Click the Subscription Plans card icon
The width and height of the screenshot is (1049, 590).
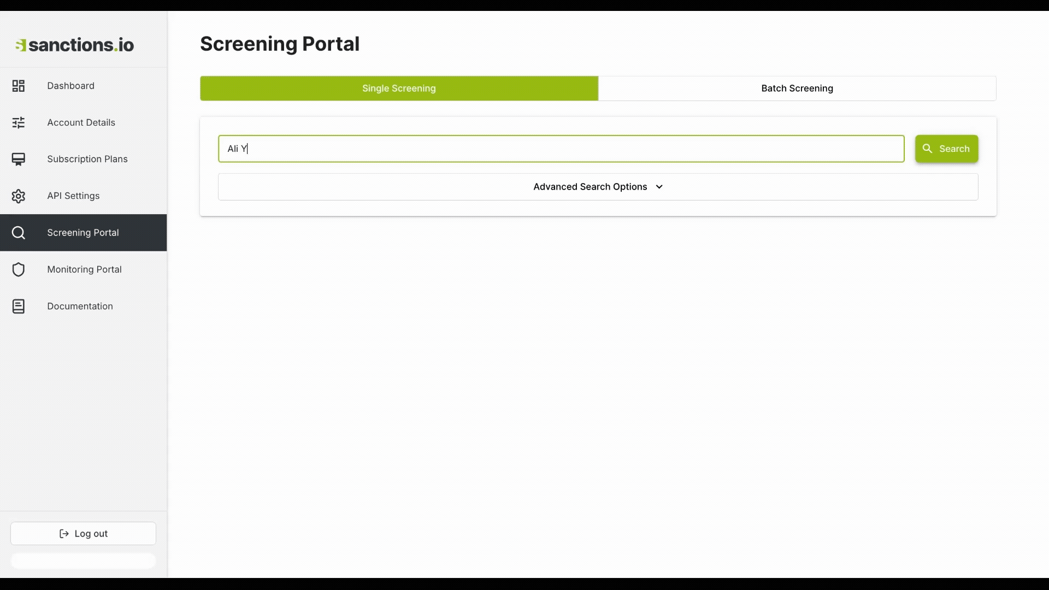[x=19, y=159]
